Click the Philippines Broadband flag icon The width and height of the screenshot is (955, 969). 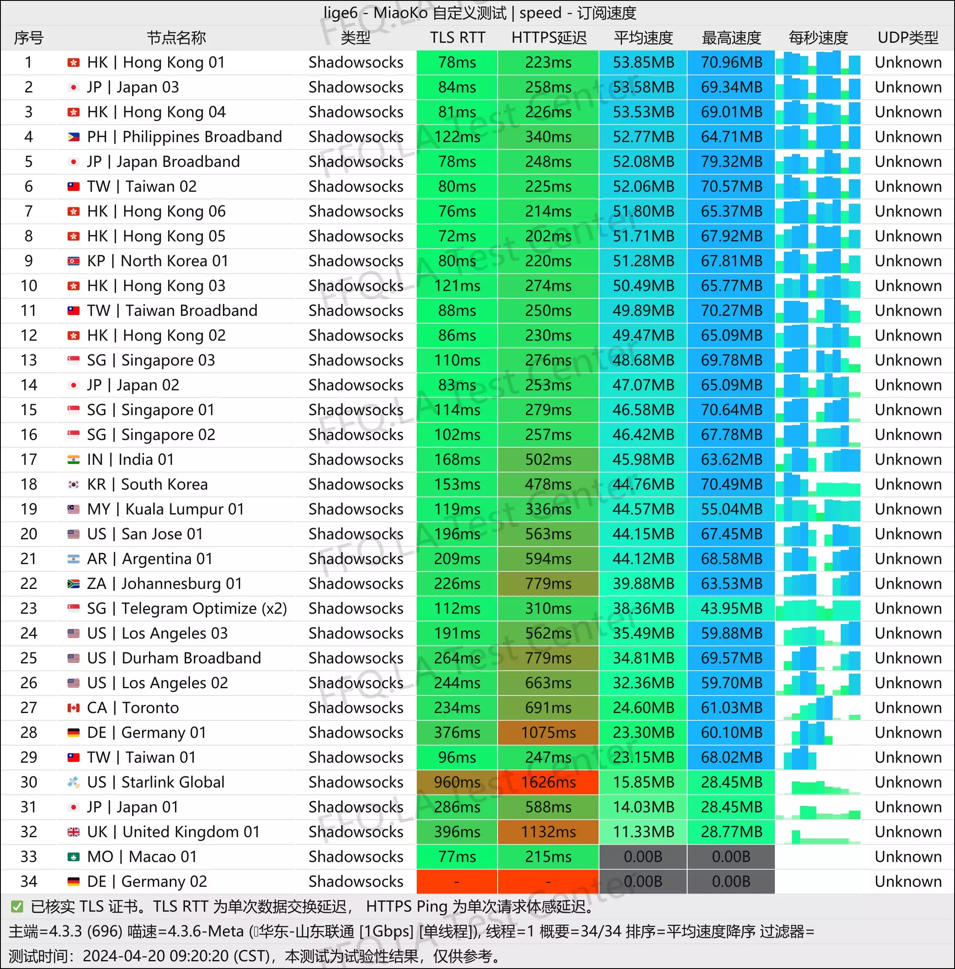[73, 137]
